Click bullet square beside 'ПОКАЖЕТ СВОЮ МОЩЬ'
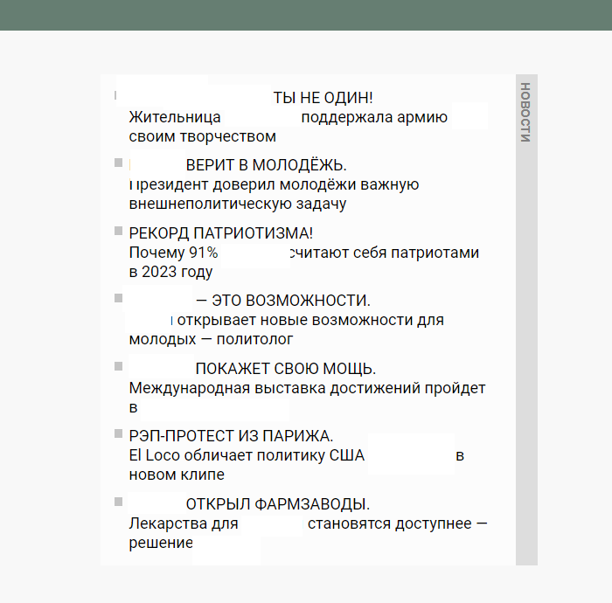 point(118,366)
